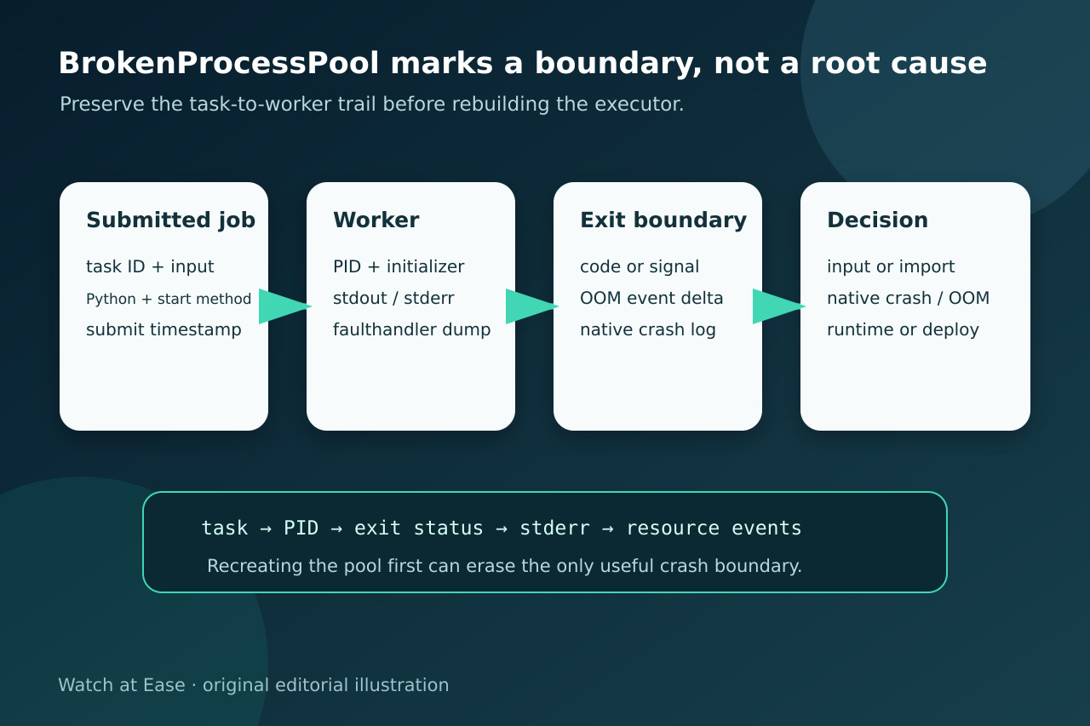
Task: Select the "Recreating the pool first" sentence
Action: (504, 566)
